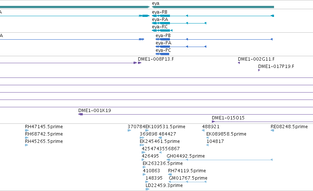Select EST EK263236.5prime
The height and width of the screenshot is (191, 313).
tap(163, 163)
